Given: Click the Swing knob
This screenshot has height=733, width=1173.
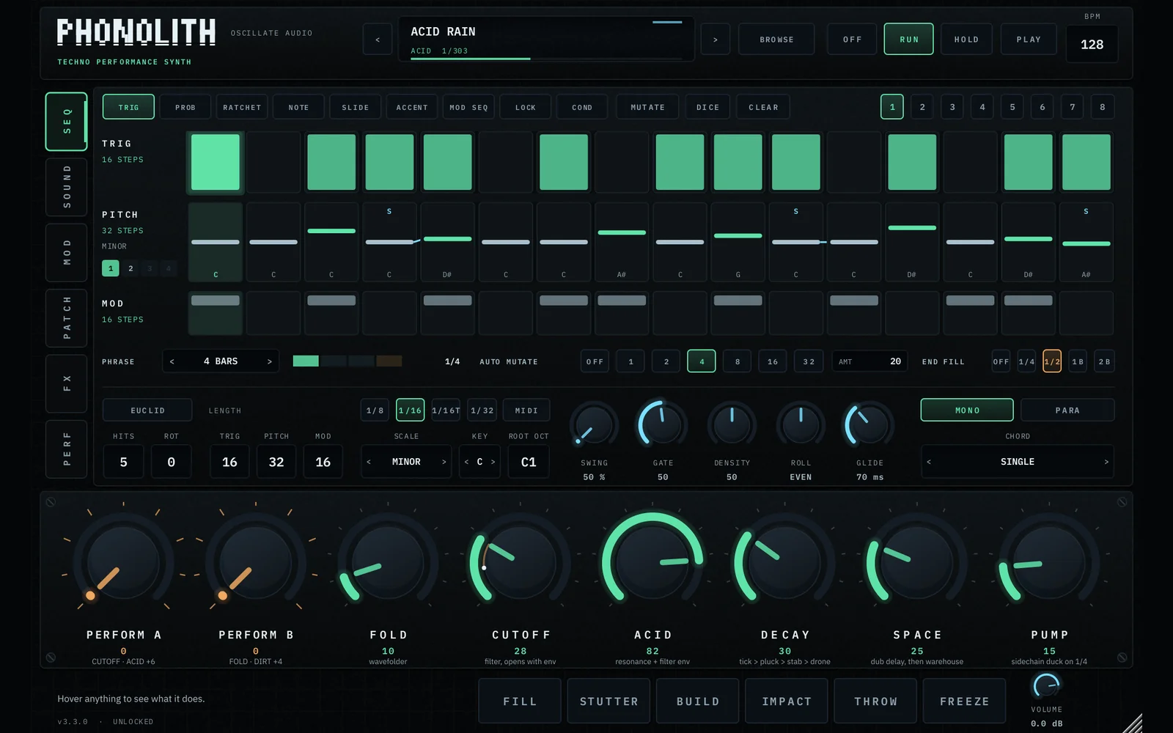Looking at the screenshot, I should [594, 424].
